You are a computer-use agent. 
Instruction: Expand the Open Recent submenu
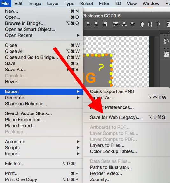point(42,35)
